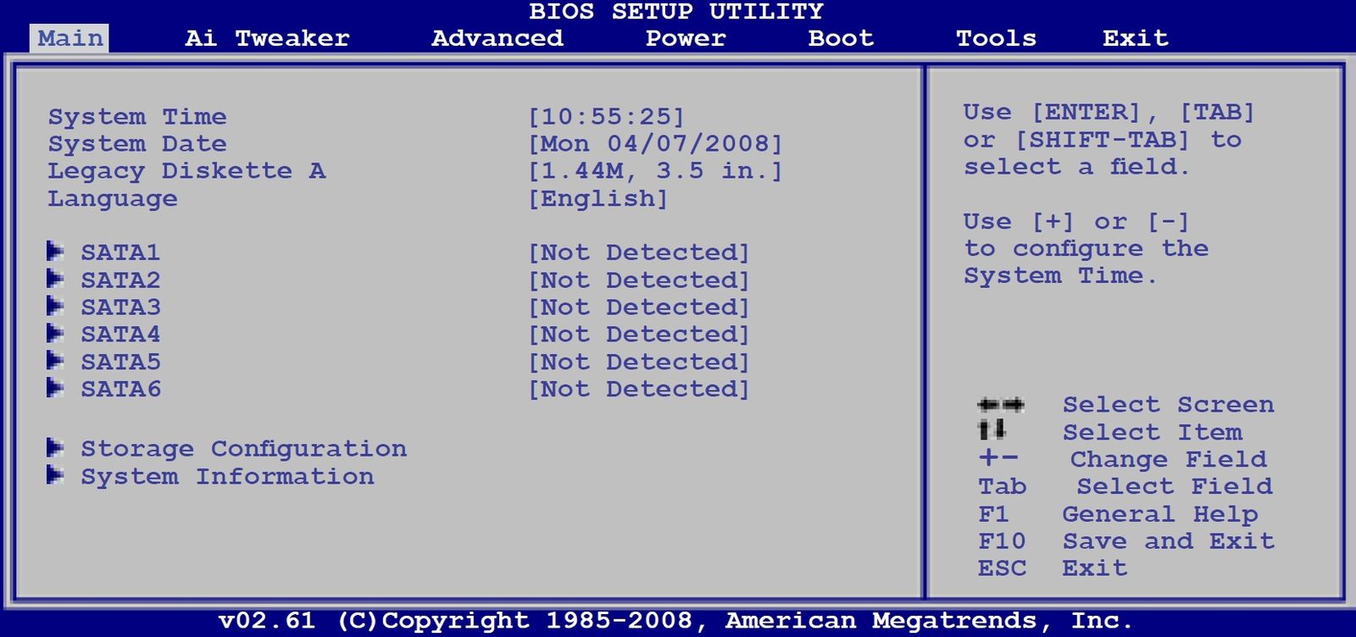The image size is (1356, 637).
Task: Change the Legacy Diskette A setting
Action: click(655, 171)
